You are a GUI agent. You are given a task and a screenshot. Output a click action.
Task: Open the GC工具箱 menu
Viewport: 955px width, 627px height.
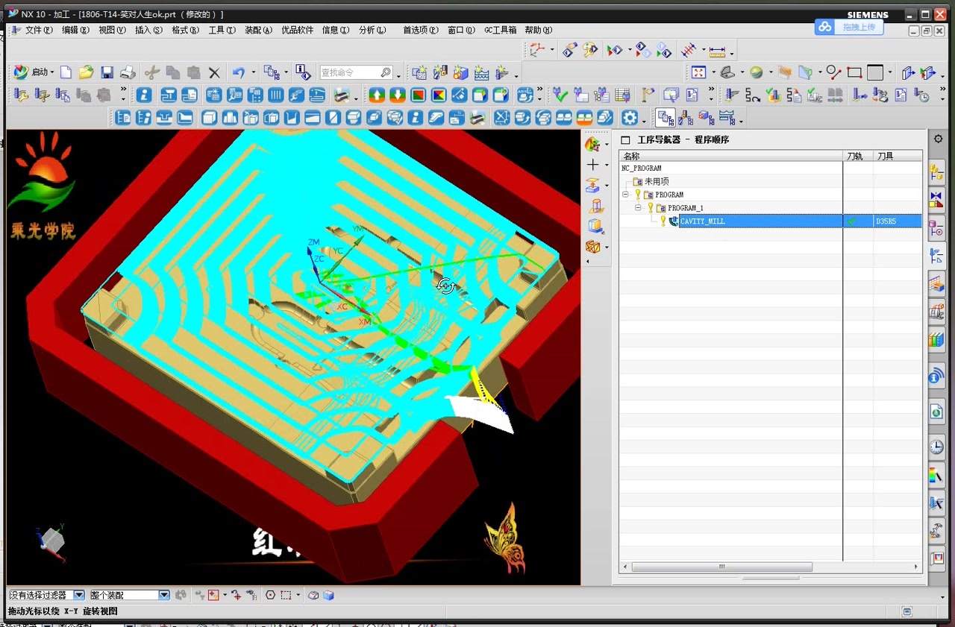[500, 31]
